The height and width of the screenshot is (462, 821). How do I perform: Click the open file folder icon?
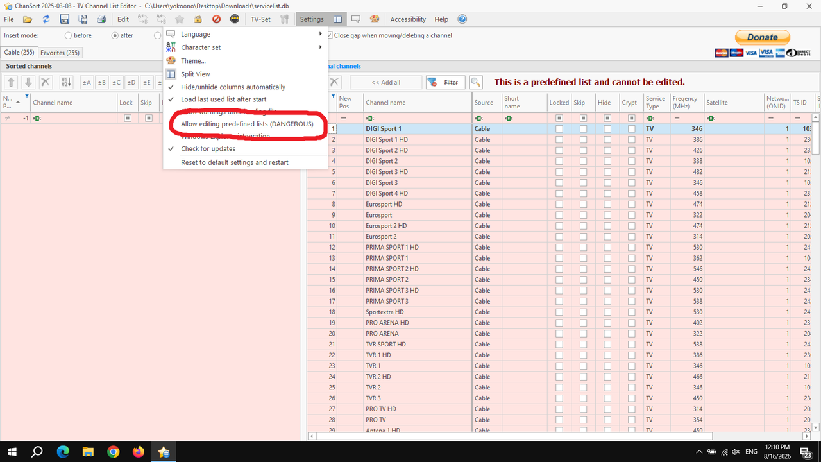[x=28, y=19]
